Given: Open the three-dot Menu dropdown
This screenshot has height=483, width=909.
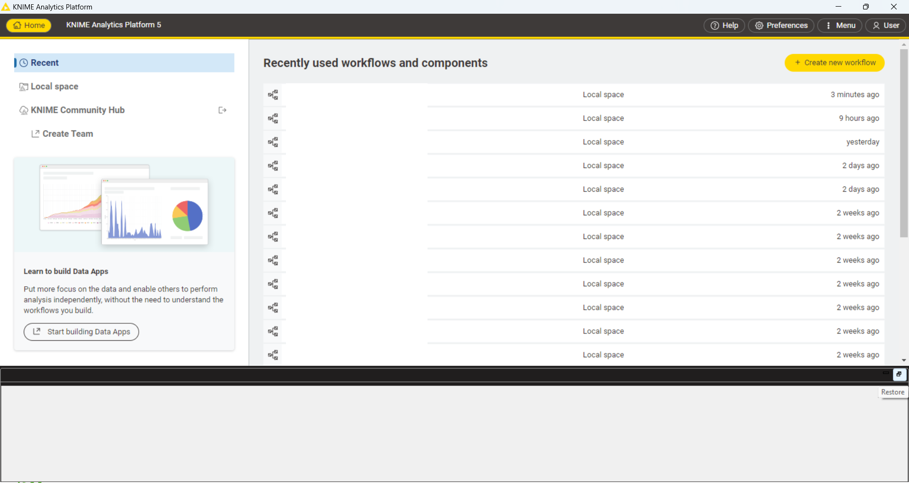Looking at the screenshot, I should (x=840, y=26).
